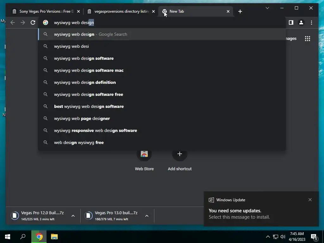
Task: Choose 'wysiwyg web design definition' suggestion
Action: tap(162, 82)
